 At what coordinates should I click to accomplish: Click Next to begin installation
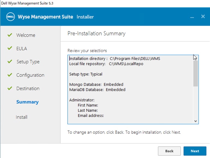click(195, 151)
